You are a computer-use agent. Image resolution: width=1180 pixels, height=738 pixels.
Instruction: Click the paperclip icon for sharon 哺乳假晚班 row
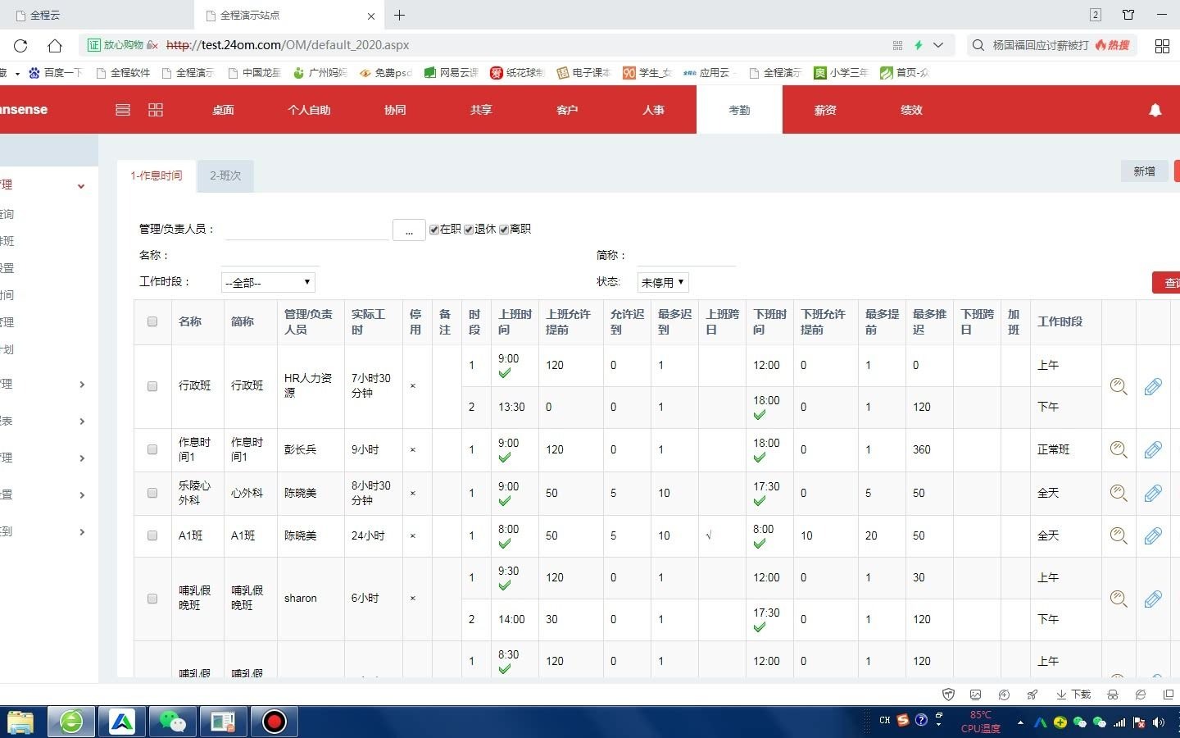coord(1153,599)
